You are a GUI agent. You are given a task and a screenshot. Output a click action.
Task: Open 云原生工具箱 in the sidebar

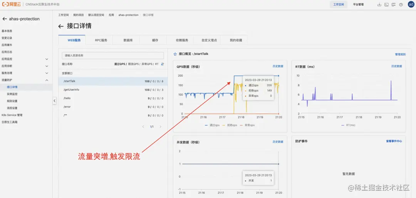pos(10,122)
